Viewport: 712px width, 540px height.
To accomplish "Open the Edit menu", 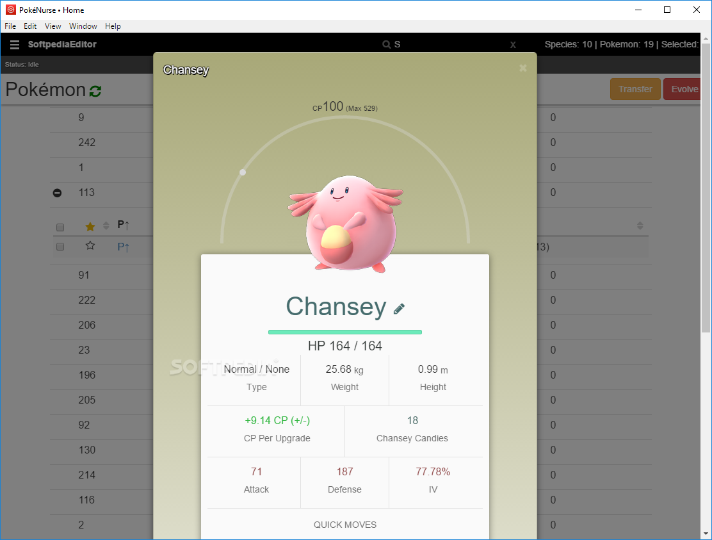I will pyautogui.click(x=30, y=26).
